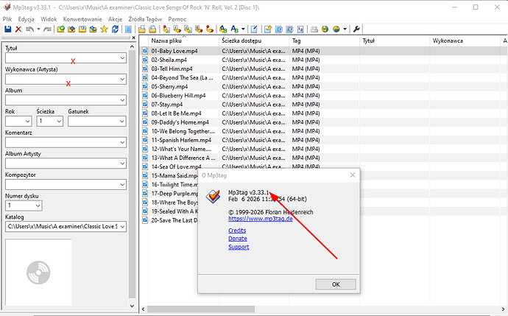Click the Add directory folder icon
This screenshot has width=508, height=316.
point(71,29)
